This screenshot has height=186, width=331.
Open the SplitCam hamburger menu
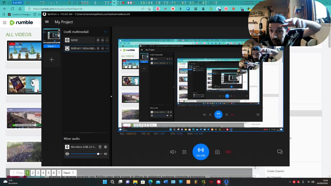click(47, 22)
